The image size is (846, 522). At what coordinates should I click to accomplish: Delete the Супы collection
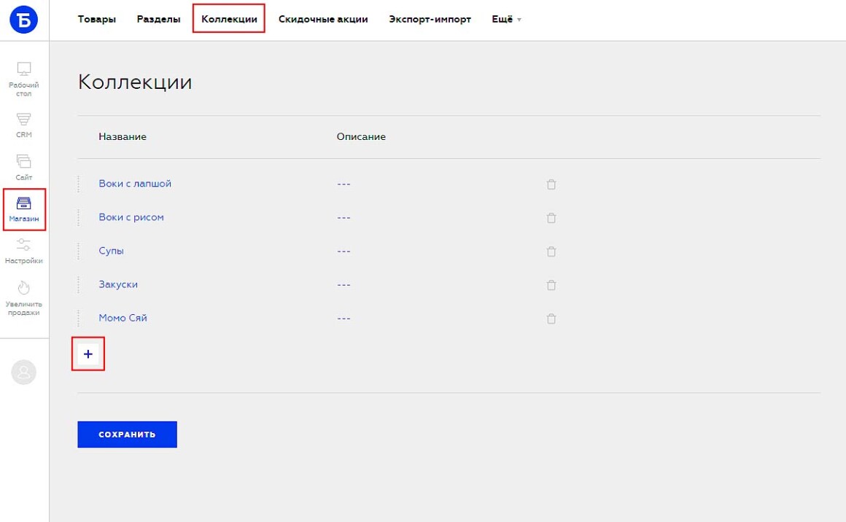click(551, 251)
